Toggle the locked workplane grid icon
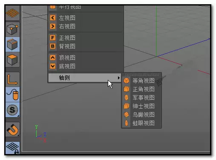Screen dimensions: 216x160 coord(12,148)
